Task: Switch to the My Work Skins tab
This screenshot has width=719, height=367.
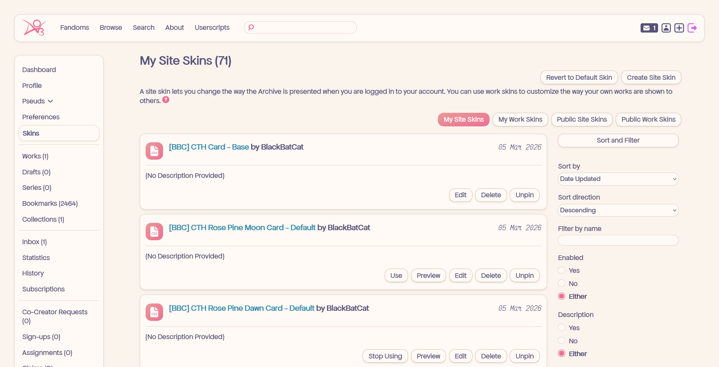Action: coord(520,119)
